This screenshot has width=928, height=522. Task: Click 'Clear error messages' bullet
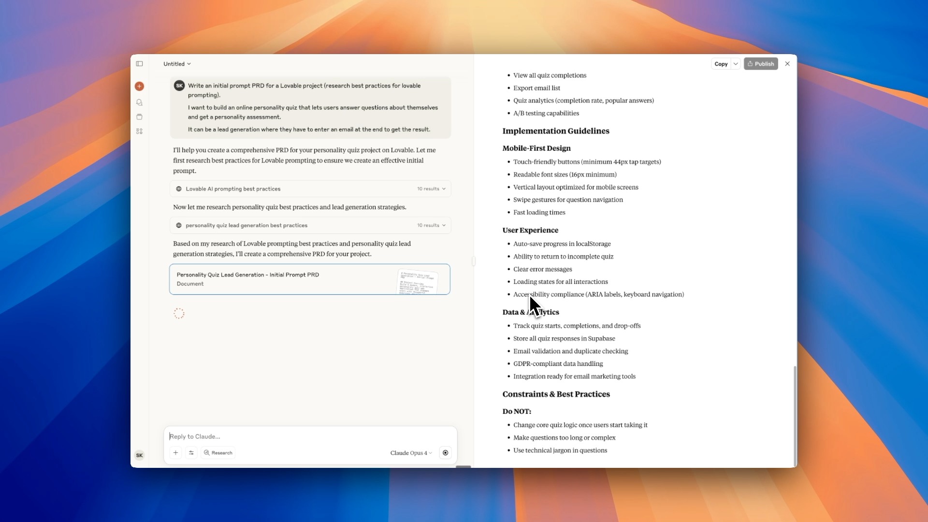click(542, 269)
